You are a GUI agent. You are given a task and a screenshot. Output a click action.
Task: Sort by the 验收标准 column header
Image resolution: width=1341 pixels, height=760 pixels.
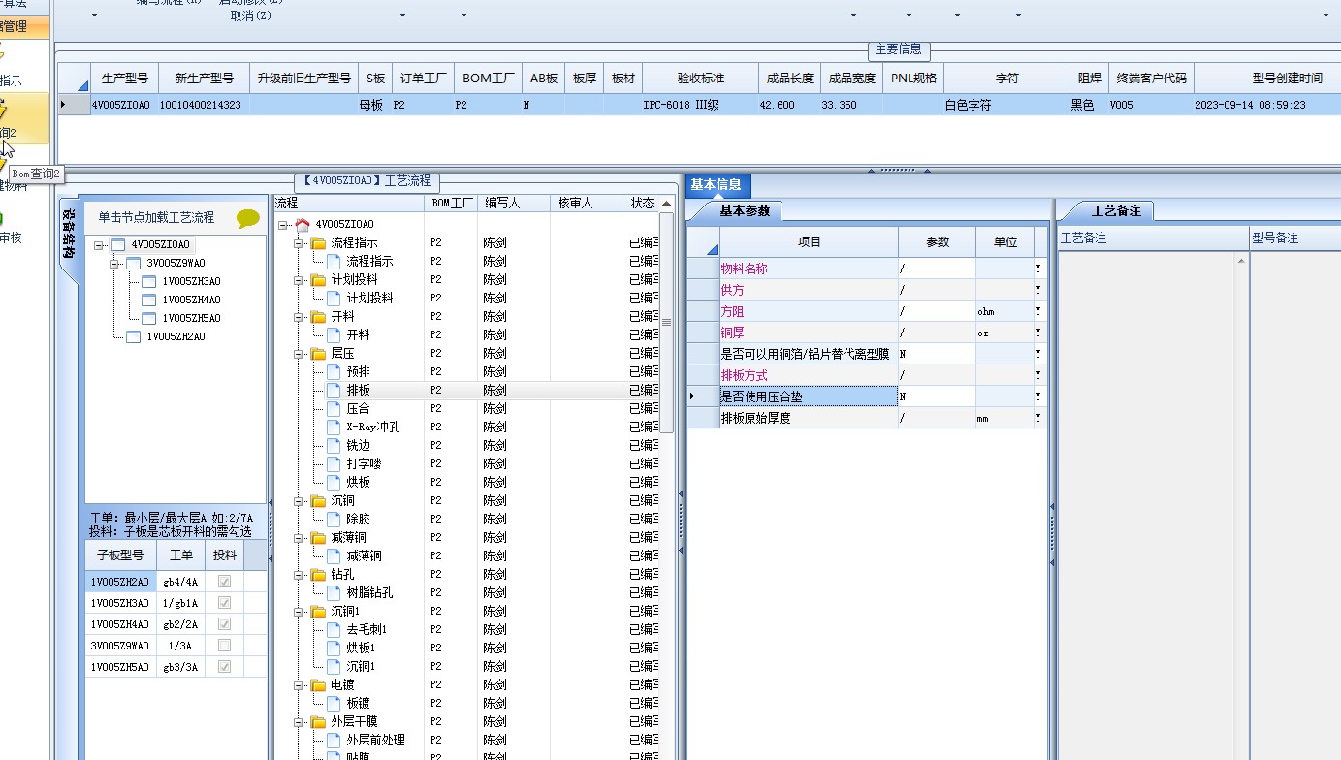(700, 79)
